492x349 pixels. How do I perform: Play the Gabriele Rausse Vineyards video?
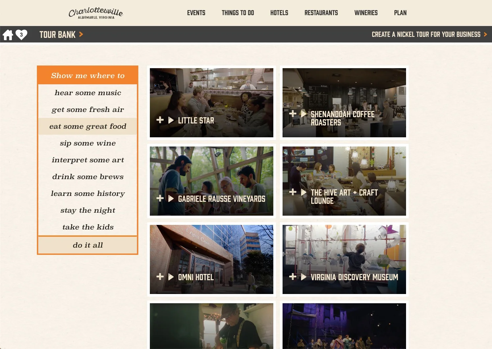click(171, 199)
